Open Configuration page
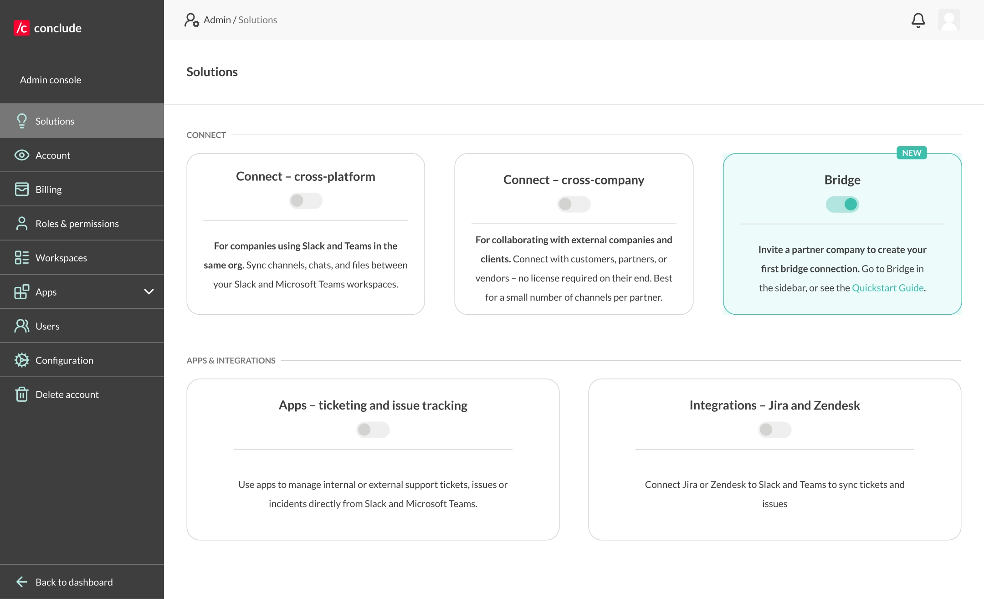Viewport: 984px width, 599px height. [x=82, y=360]
